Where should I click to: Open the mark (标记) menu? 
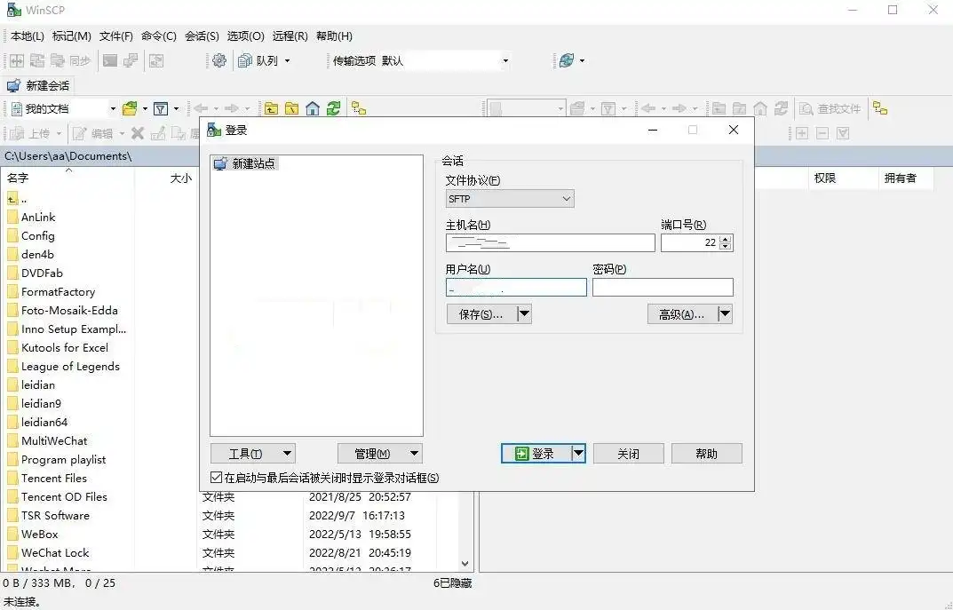[72, 36]
